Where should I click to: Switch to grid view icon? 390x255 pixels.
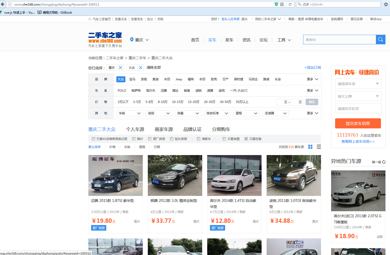[310, 147]
